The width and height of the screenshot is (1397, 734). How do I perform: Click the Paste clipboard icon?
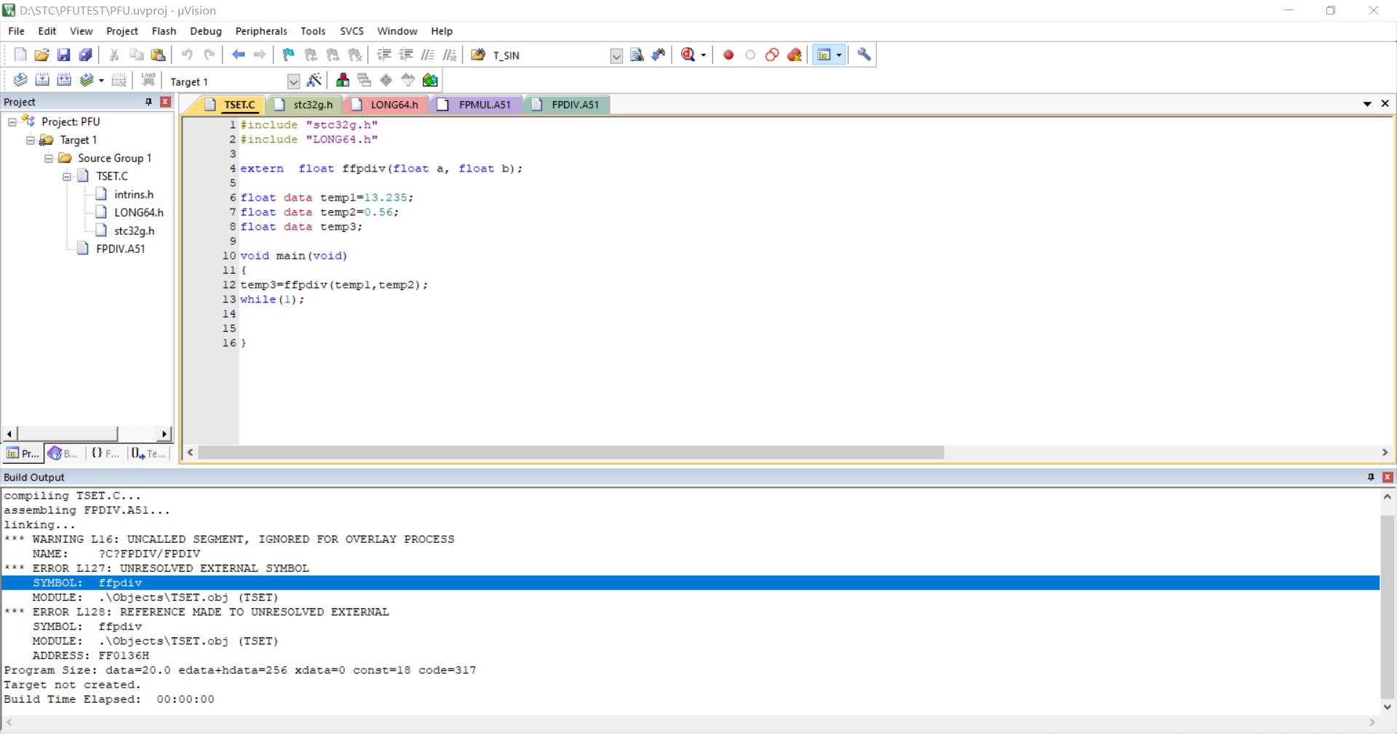click(158, 55)
